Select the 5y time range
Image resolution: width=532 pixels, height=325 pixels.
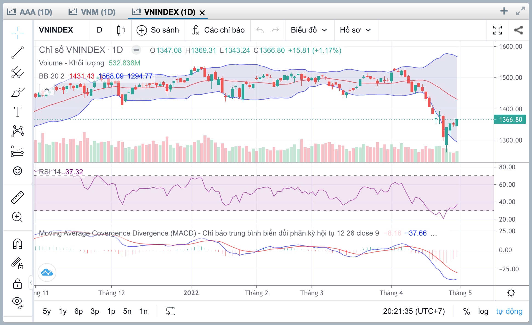click(x=47, y=311)
